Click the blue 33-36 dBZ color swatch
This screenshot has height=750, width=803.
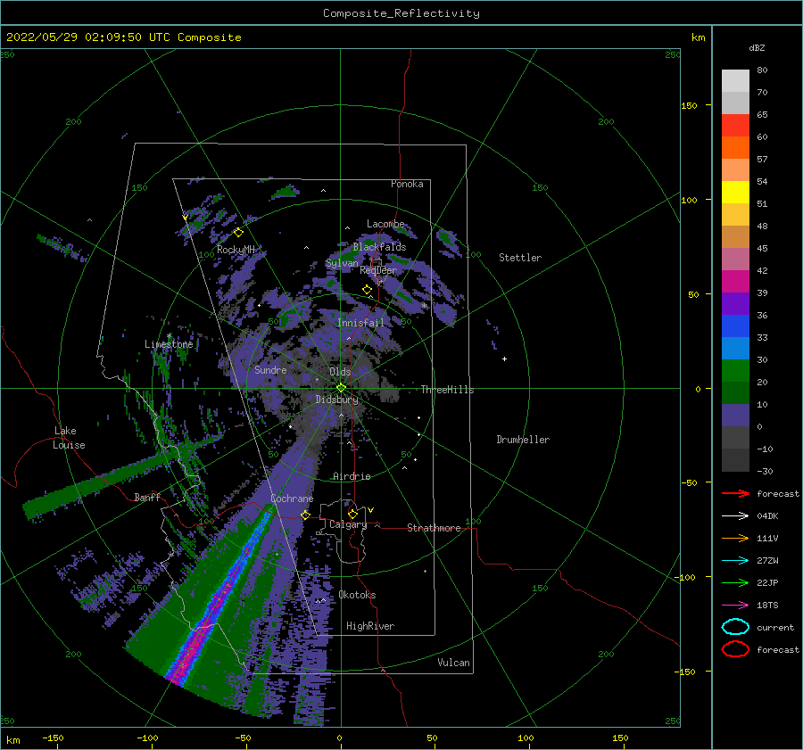[735, 326]
